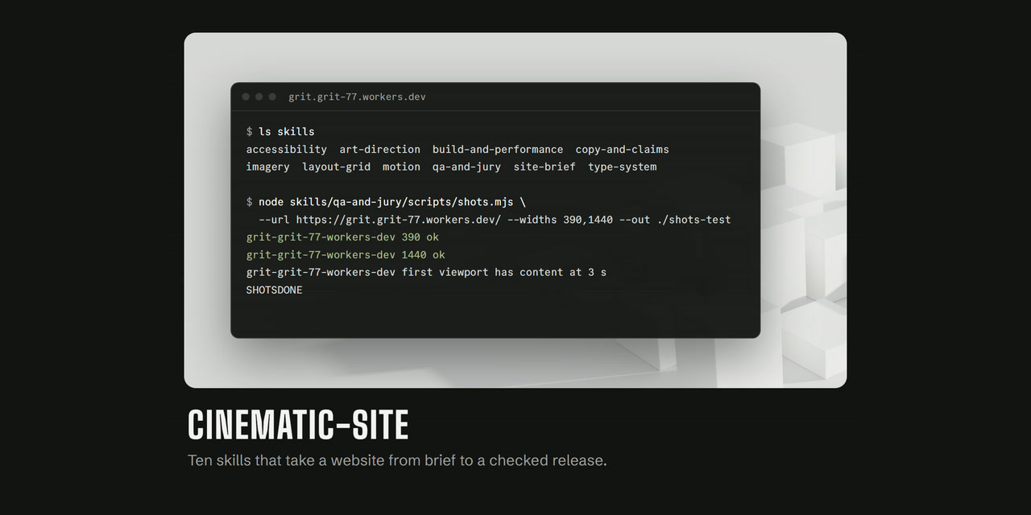Click the 'qa-and-jury' skill name
1031x515 pixels.
tap(466, 167)
